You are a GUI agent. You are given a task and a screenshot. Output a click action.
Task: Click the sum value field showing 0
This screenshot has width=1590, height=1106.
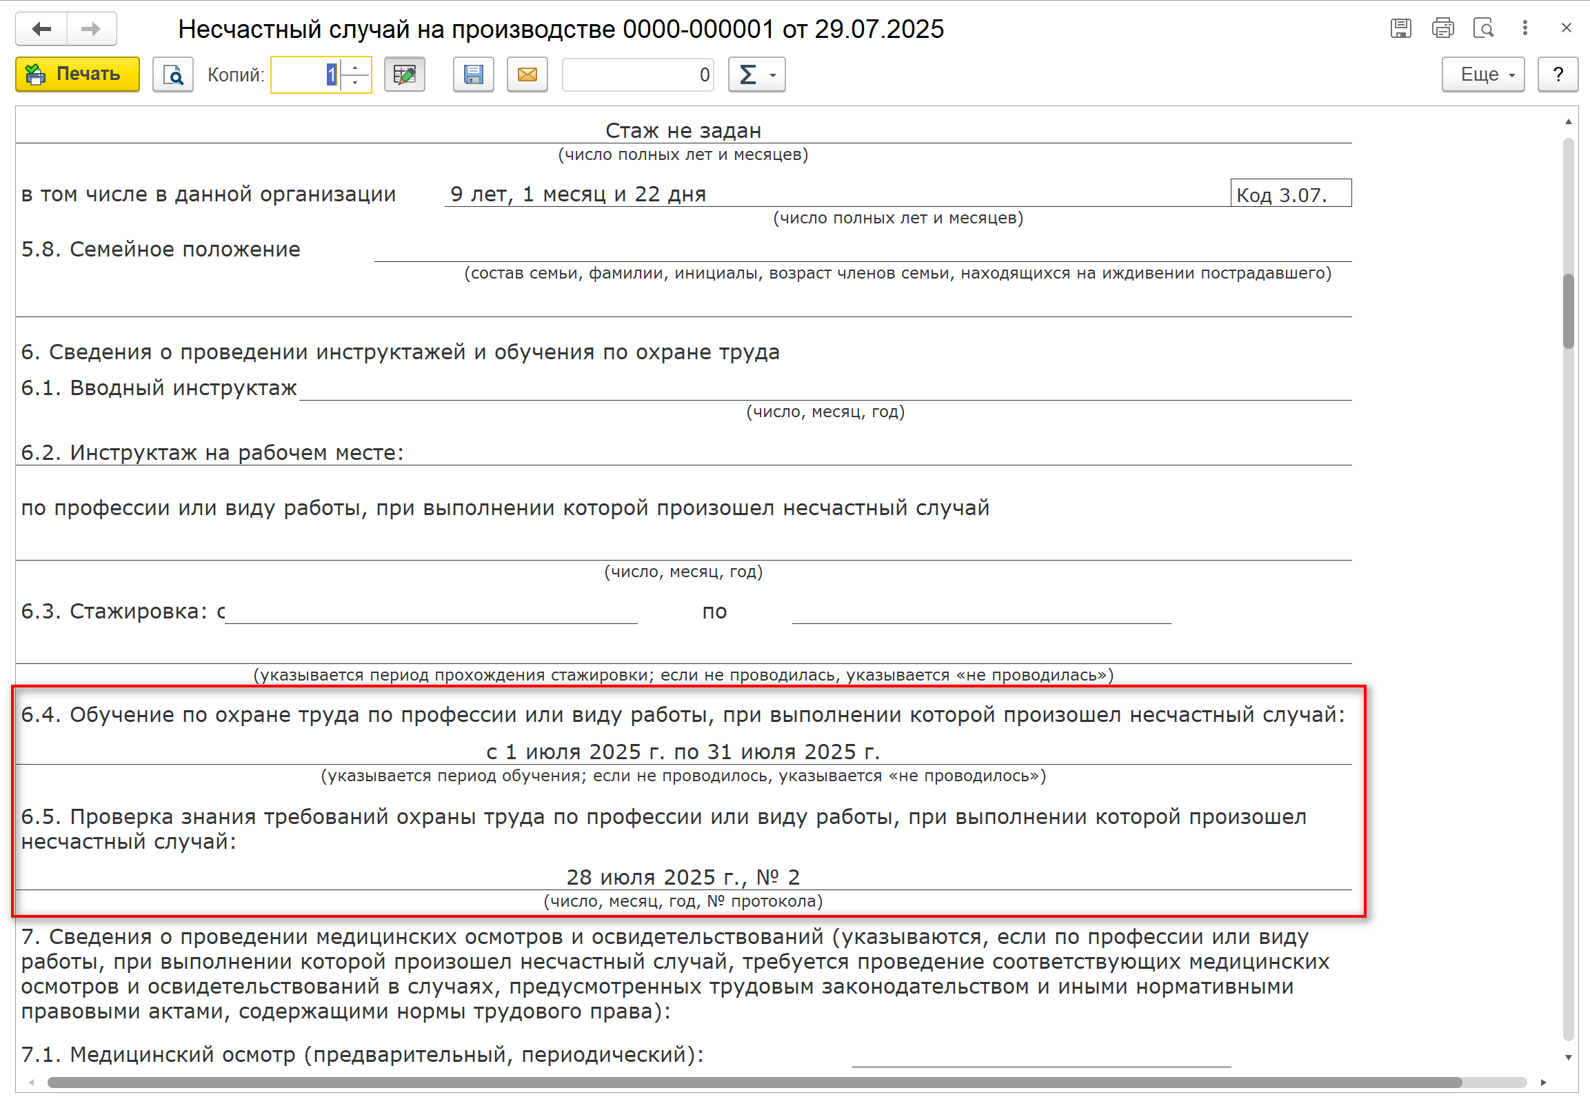coord(637,74)
